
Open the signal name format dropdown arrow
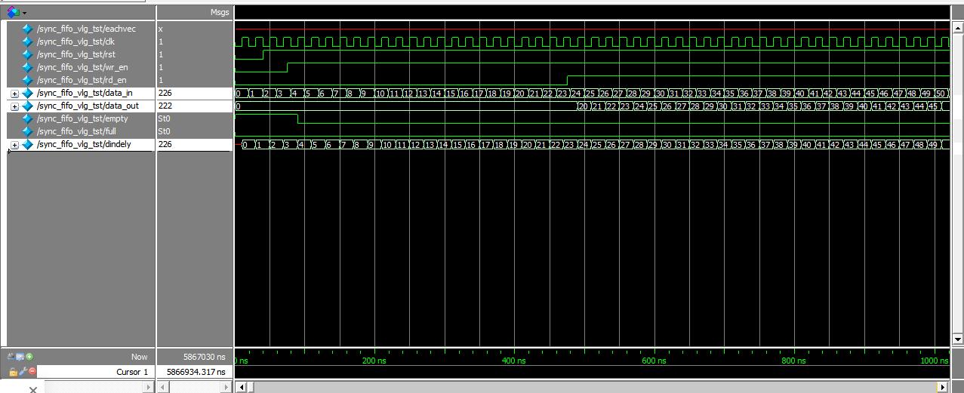click(24, 13)
